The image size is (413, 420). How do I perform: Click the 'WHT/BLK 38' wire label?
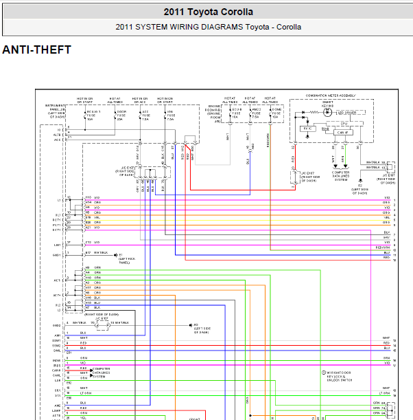tap(375, 162)
